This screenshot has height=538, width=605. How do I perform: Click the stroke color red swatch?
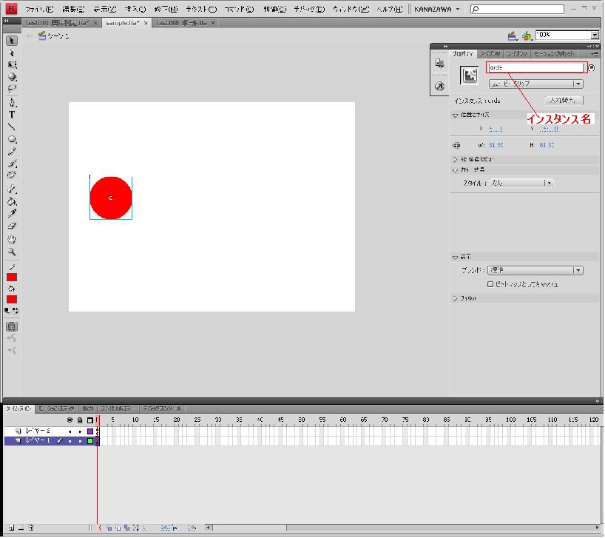(12, 277)
